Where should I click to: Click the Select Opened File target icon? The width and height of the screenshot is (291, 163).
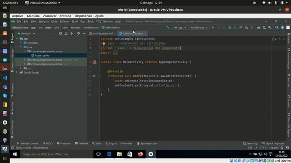60,34
